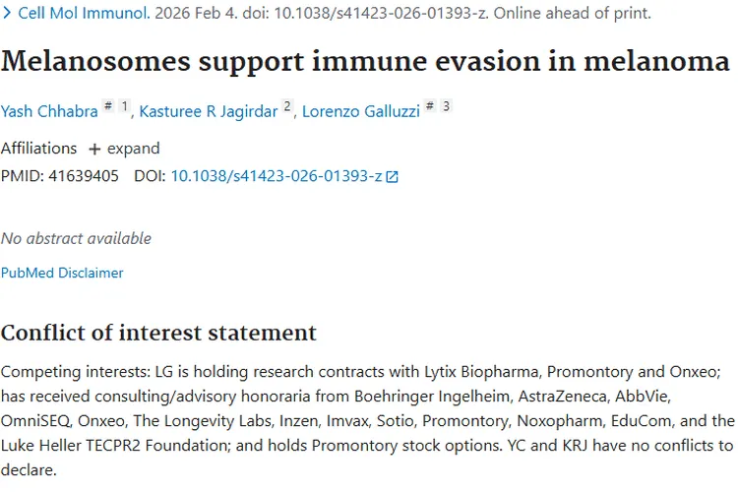Click the # superscript after Lorenzo Galluzzi
Screen dimensions: 738x492
click(429, 106)
